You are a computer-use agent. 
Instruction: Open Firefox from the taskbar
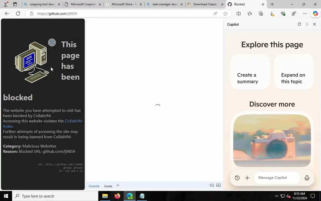[117, 196]
